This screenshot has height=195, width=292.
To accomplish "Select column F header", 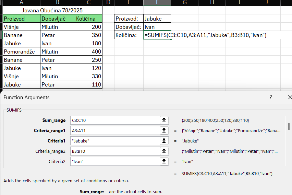I will pyautogui.click(x=157, y=2).
